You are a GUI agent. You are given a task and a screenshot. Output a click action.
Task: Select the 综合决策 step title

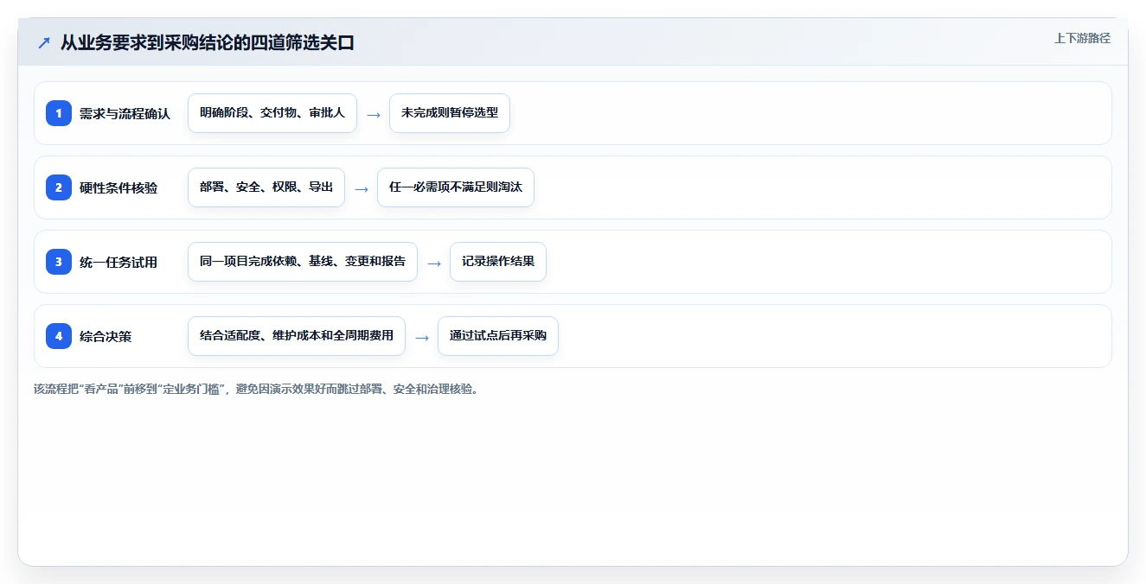(106, 336)
